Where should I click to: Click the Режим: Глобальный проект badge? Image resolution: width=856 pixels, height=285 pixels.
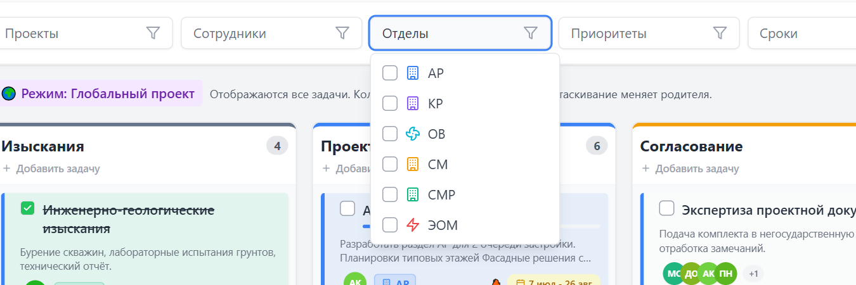[x=100, y=94]
